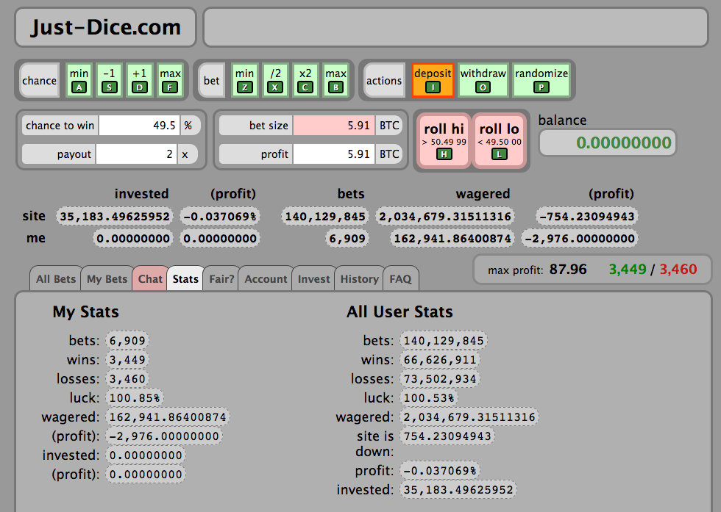Roll hi above 50.49 99
Image resolution: width=721 pixels, height=512 pixels.
point(444,141)
